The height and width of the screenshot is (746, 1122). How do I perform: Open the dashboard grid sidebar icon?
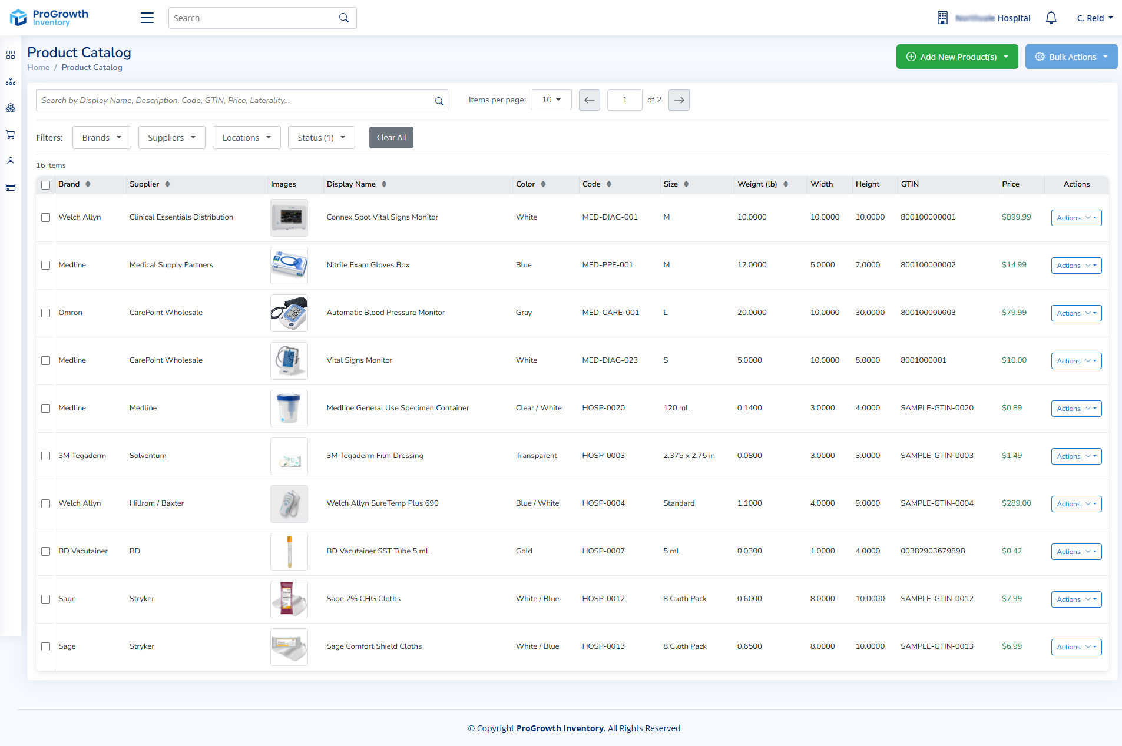click(11, 55)
